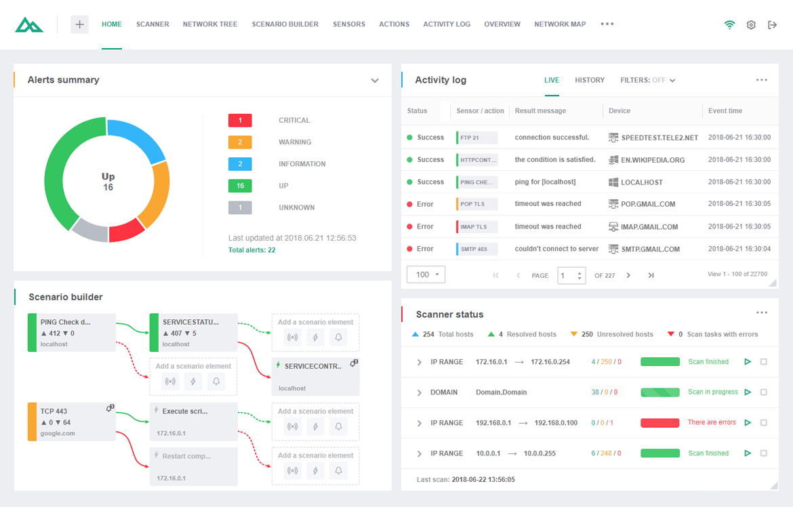Toggle the stop control on the 10.0.0.1 scan row

(x=762, y=453)
